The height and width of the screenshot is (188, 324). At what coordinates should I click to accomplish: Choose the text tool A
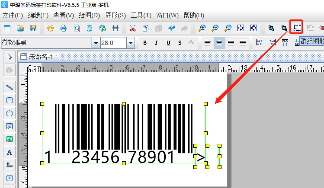pyautogui.click(x=10, y=152)
